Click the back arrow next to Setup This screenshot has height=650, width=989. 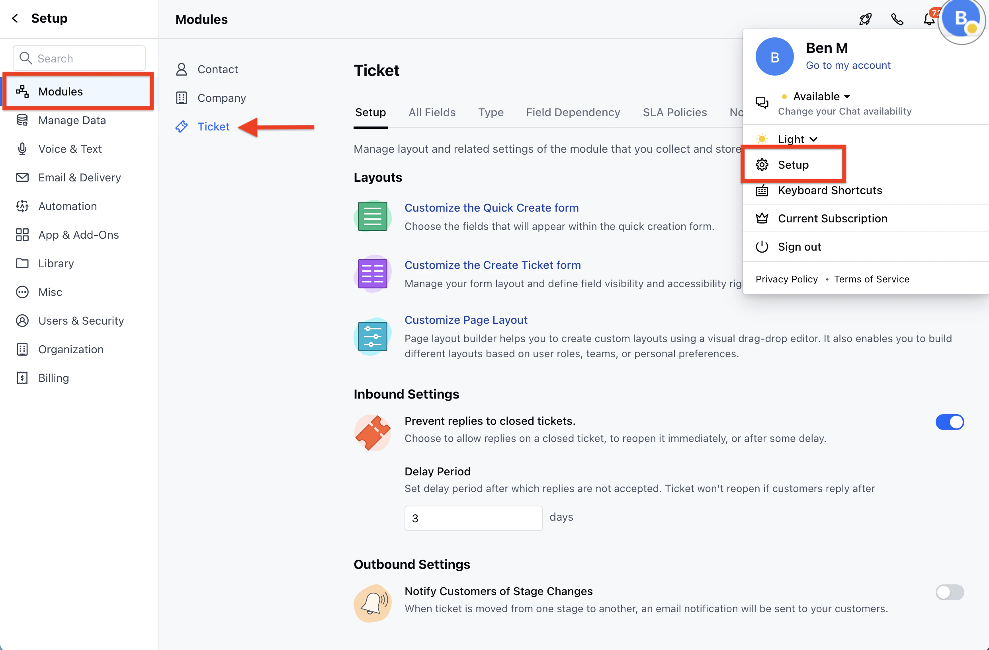(x=16, y=18)
